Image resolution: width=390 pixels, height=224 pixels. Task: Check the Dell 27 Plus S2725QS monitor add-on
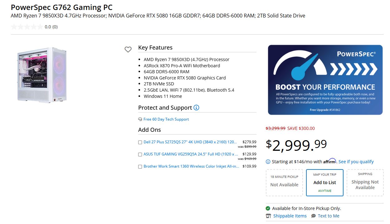pos(140,142)
